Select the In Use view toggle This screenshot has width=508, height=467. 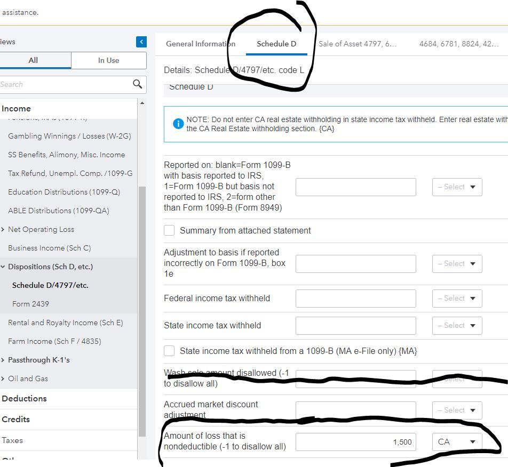pyautogui.click(x=108, y=60)
